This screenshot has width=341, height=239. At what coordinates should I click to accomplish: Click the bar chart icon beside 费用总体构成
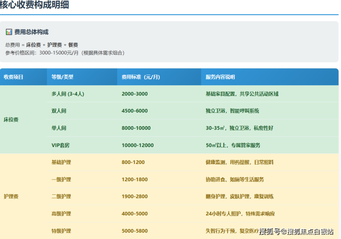tap(9, 32)
